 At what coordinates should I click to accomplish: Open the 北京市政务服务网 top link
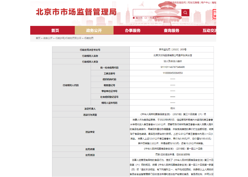coord(177,2)
